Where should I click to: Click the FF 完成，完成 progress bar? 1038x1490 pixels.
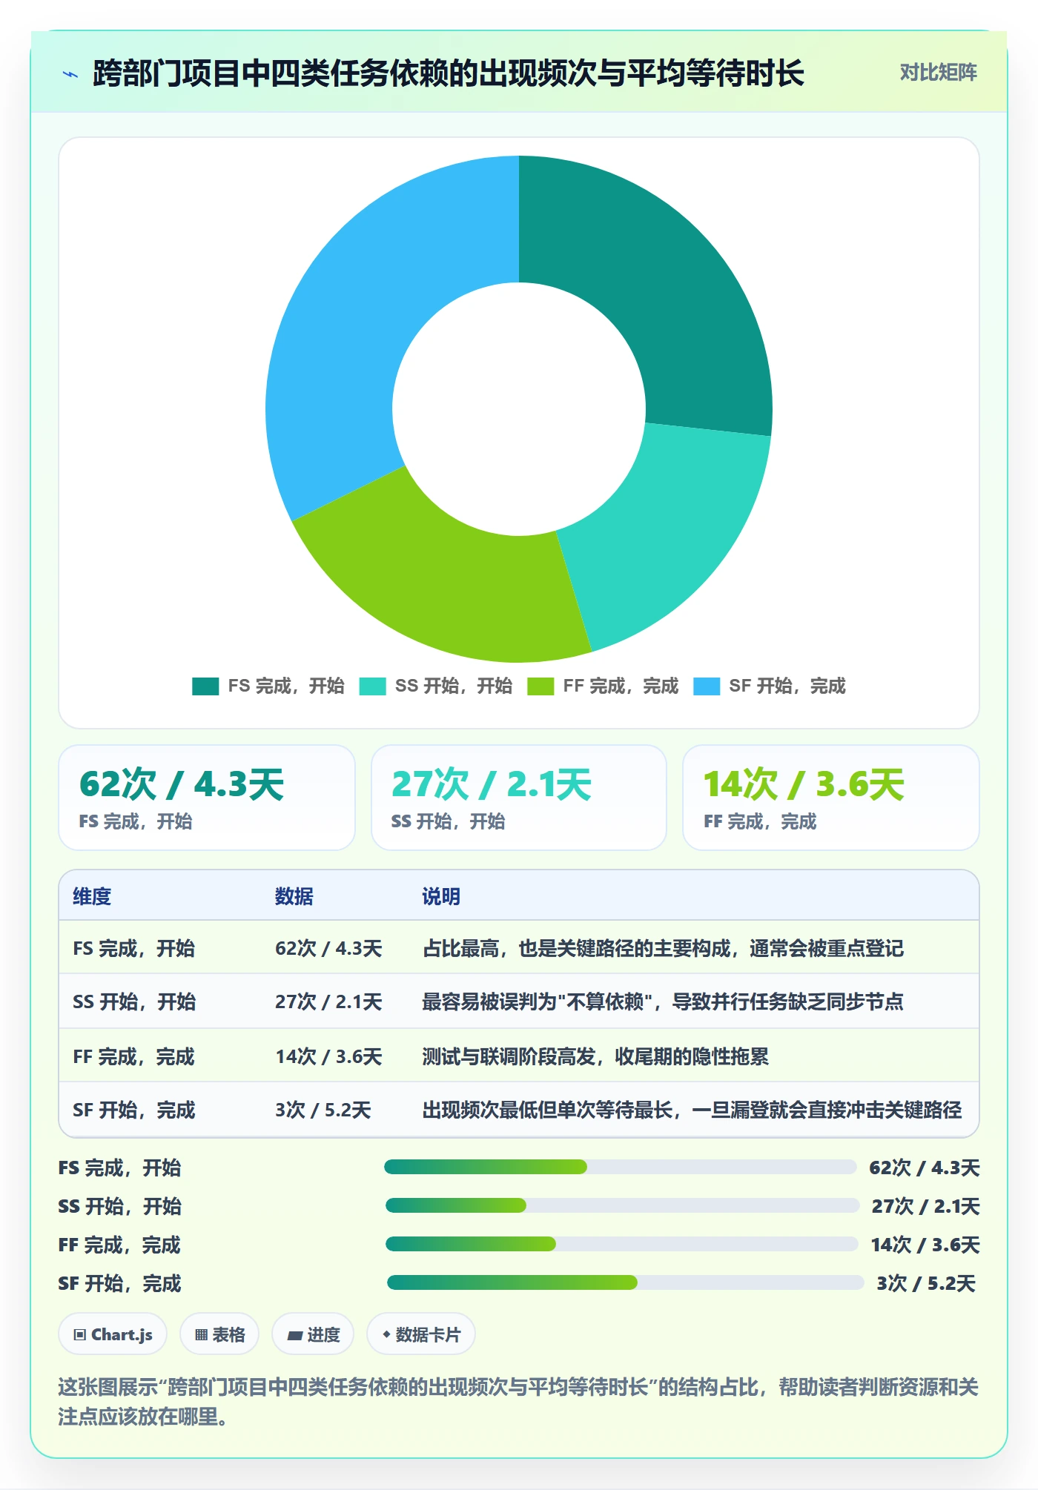click(622, 1244)
